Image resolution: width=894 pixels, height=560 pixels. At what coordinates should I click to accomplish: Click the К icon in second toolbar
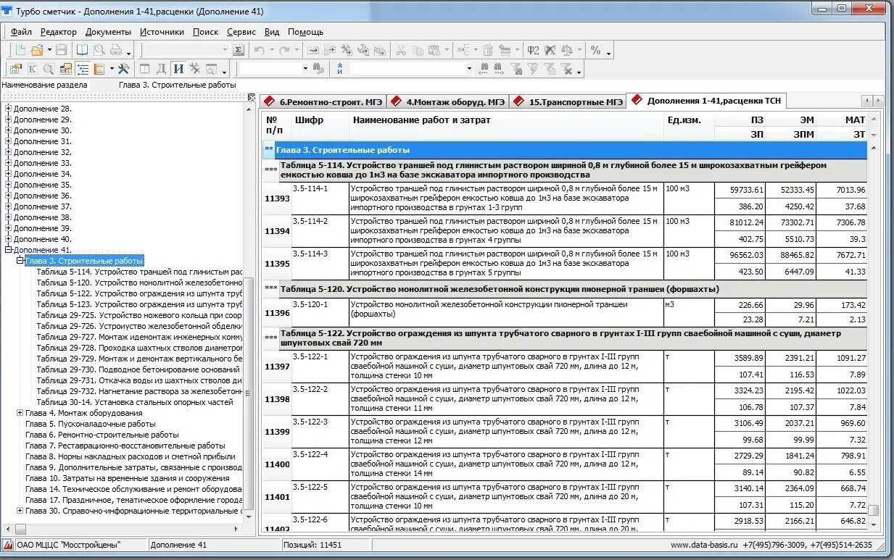[32, 69]
